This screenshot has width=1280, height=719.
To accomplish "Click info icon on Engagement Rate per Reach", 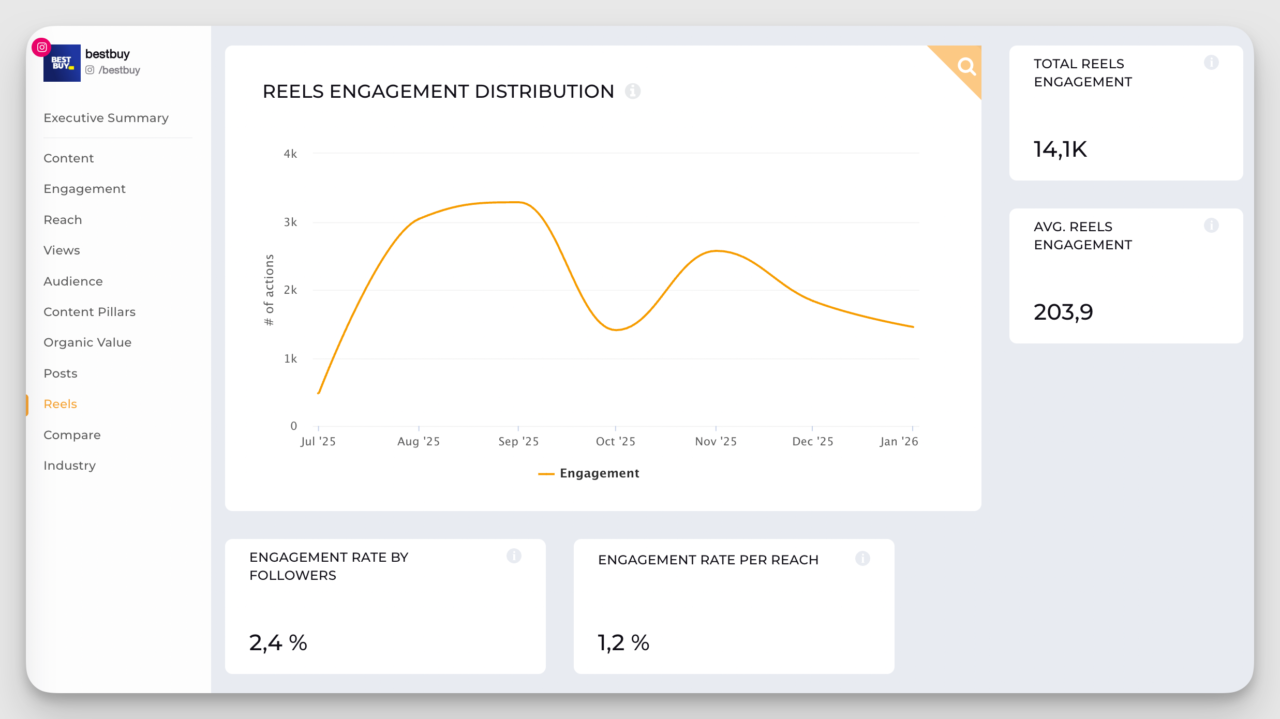I will pyautogui.click(x=864, y=559).
